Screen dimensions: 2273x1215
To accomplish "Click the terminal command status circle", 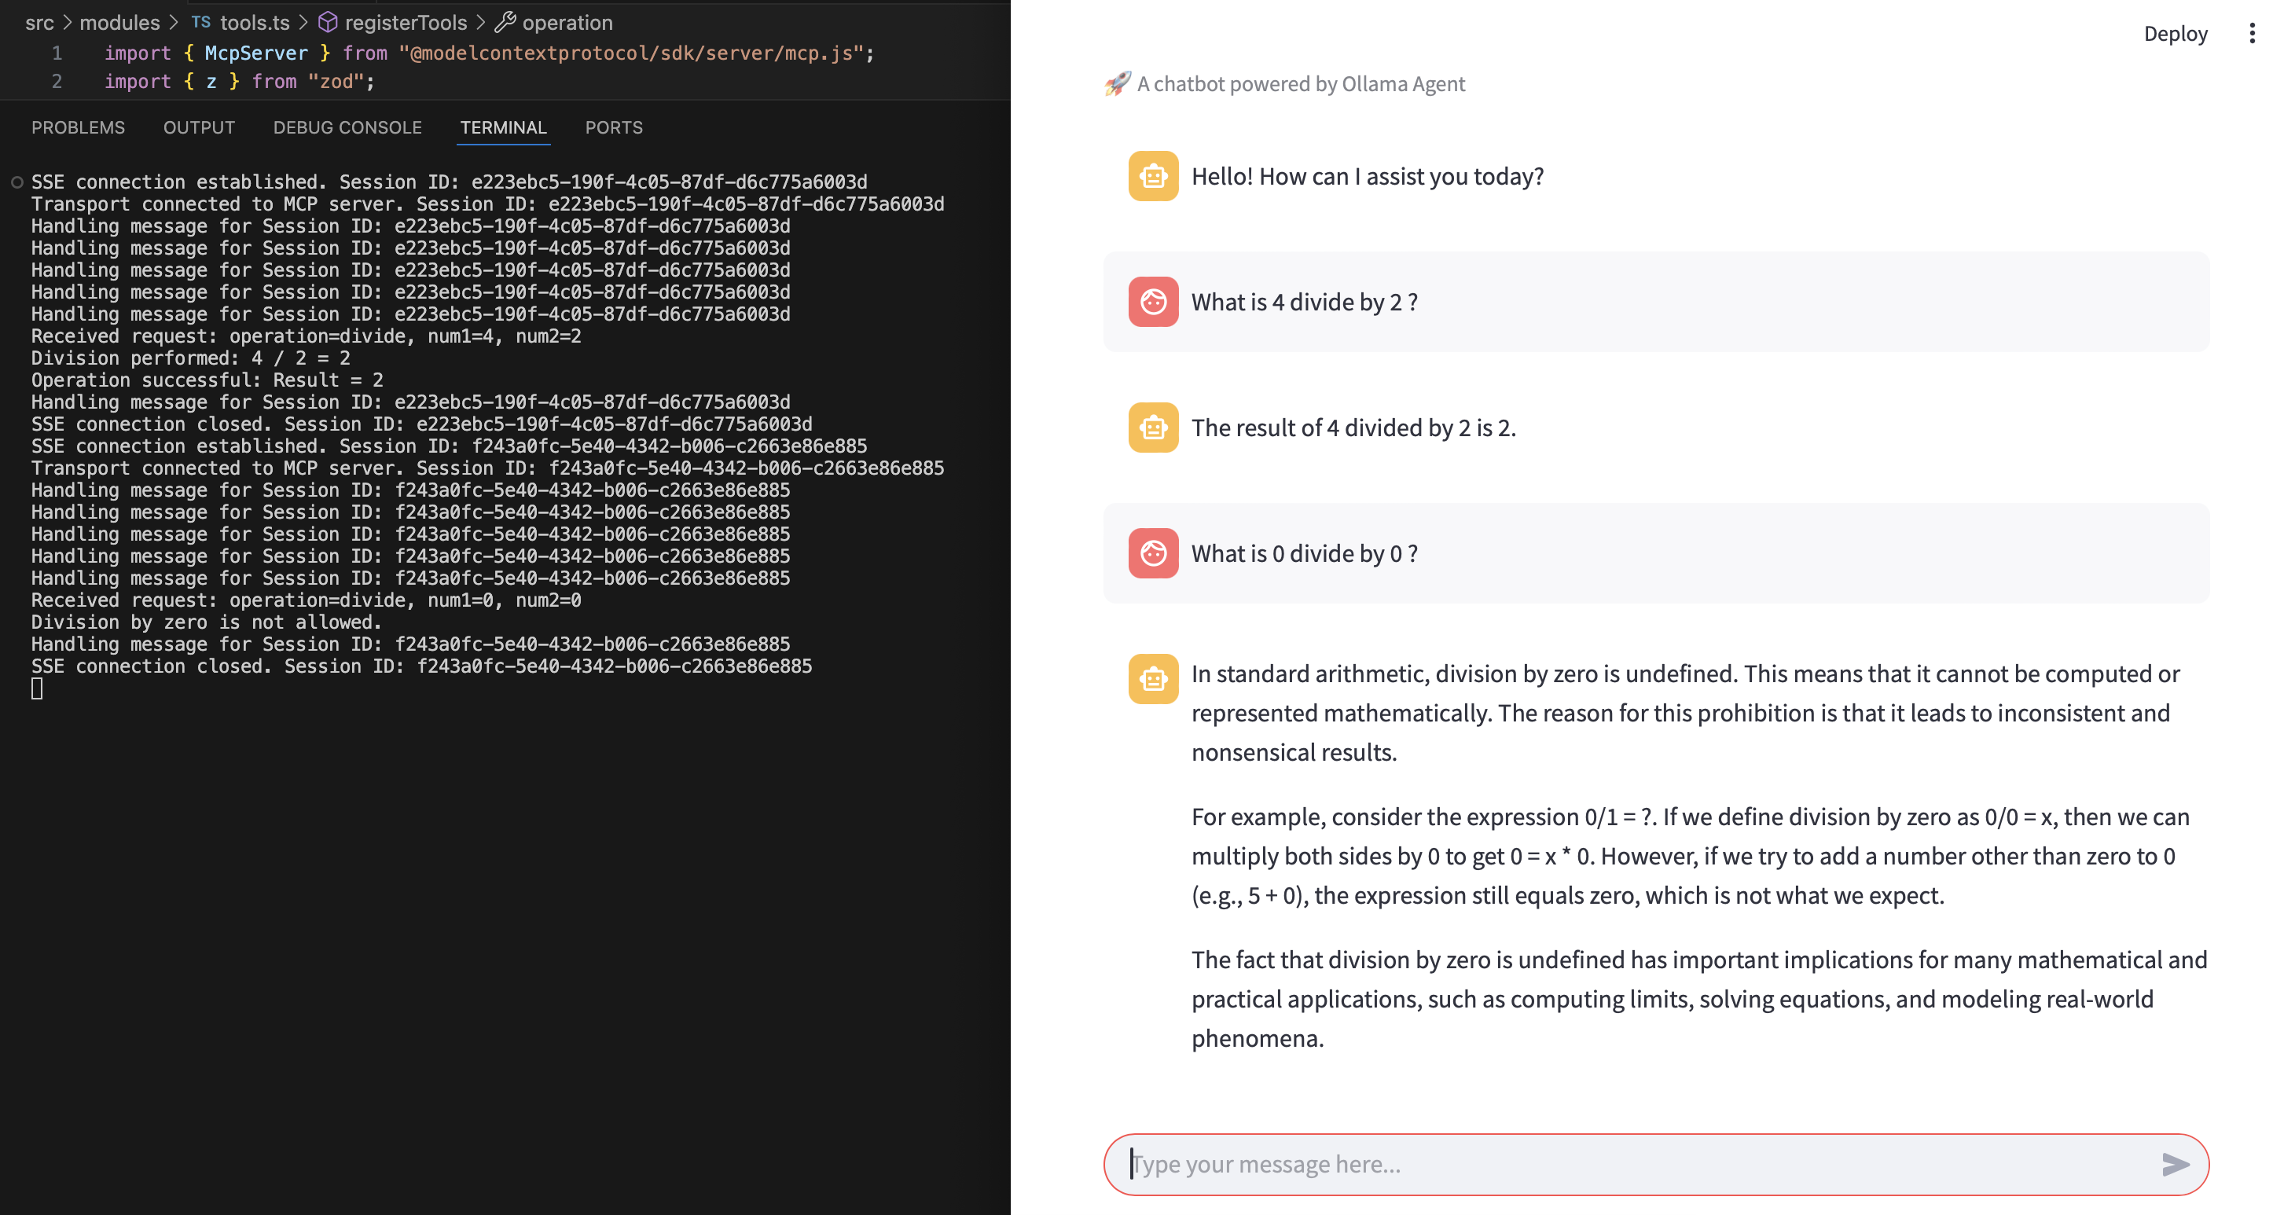I will pos(17,182).
